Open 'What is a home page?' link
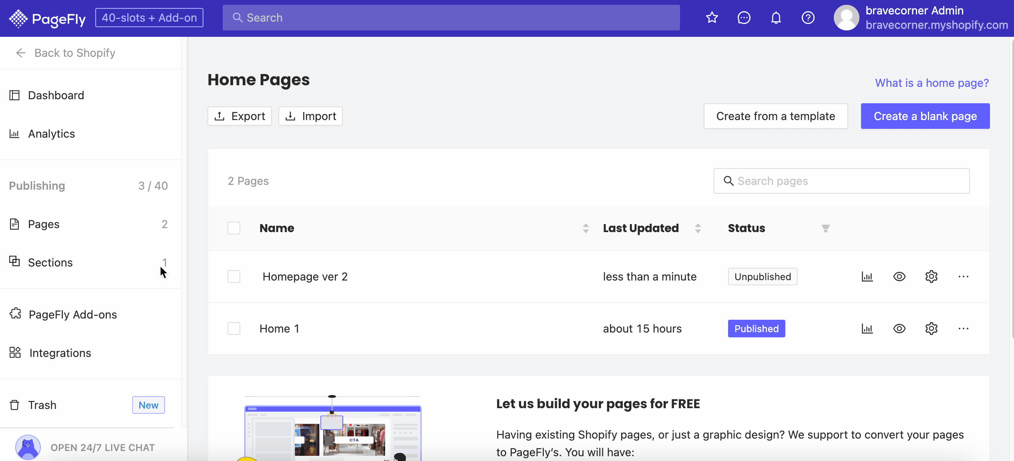This screenshot has height=461, width=1014. coord(932,83)
